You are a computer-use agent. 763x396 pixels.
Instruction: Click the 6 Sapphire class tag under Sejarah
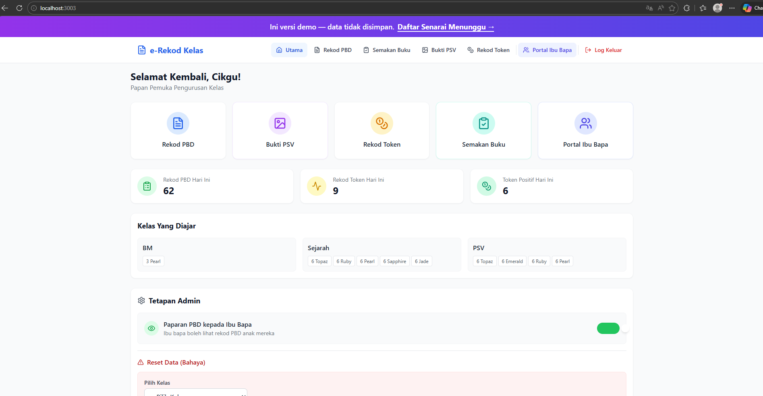(394, 261)
